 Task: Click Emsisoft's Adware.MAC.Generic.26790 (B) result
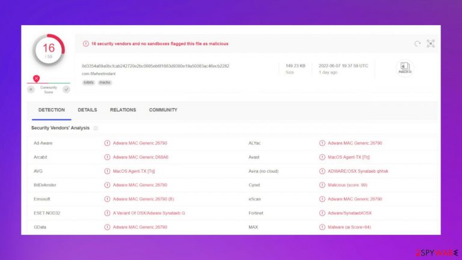[144, 199]
